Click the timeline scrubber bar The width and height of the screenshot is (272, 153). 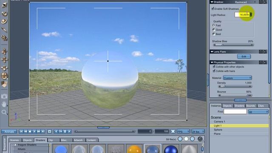click(105, 131)
